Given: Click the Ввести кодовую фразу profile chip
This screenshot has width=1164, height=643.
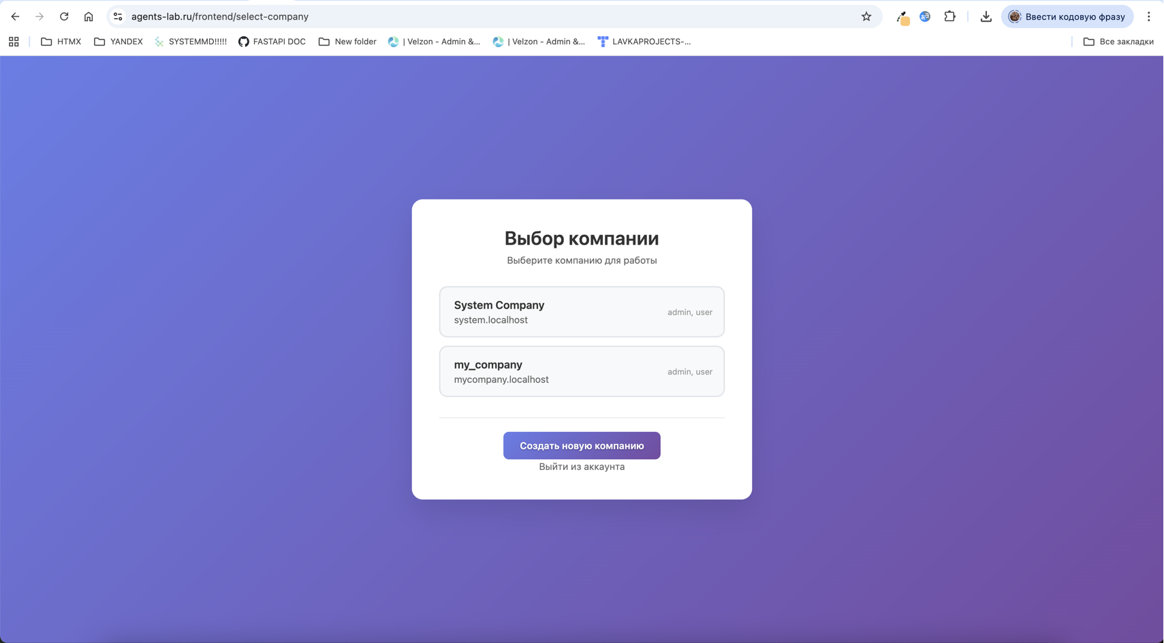Looking at the screenshot, I should pos(1067,16).
